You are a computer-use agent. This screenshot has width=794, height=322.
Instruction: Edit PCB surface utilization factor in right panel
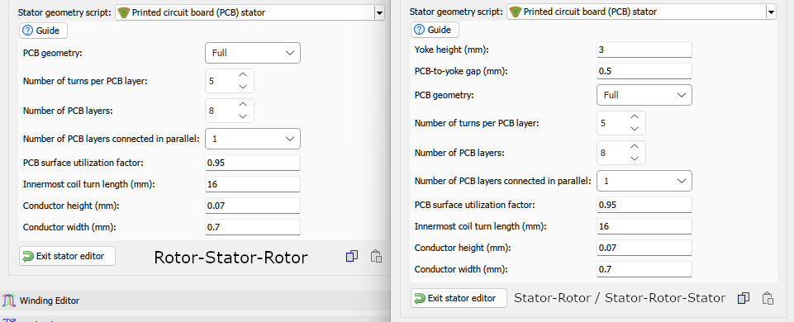point(644,205)
